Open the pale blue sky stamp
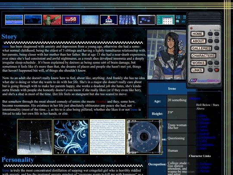Viewport: 233px width, 175px height. coord(90,20)
